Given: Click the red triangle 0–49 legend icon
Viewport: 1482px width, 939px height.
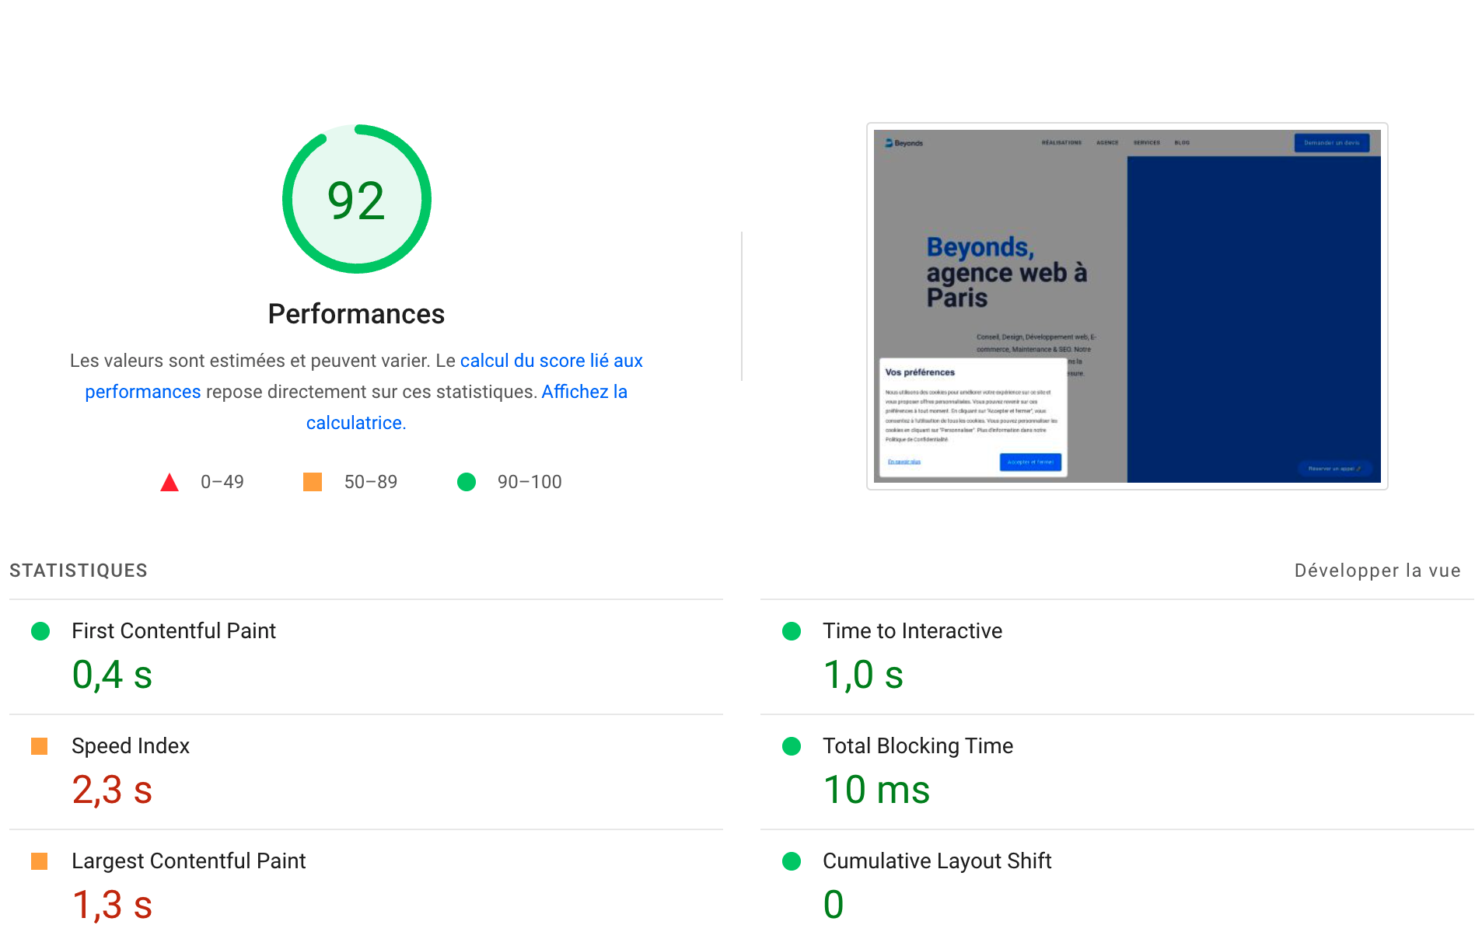Looking at the screenshot, I should (170, 483).
